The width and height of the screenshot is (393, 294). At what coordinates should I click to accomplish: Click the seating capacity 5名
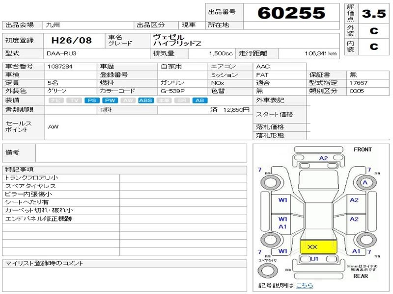click(x=53, y=83)
